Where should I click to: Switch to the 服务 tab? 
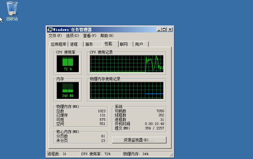pyautogui.click(x=93, y=44)
